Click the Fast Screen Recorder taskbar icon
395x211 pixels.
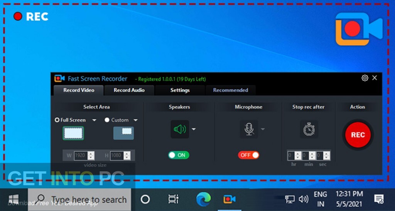click(230, 199)
